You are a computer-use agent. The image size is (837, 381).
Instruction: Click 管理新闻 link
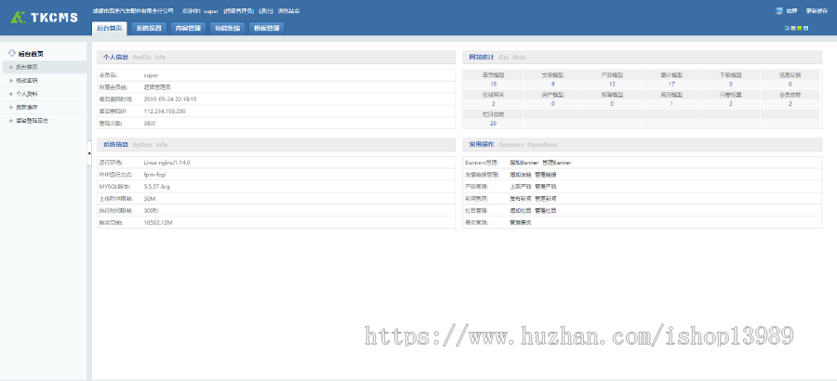click(546, 199)
